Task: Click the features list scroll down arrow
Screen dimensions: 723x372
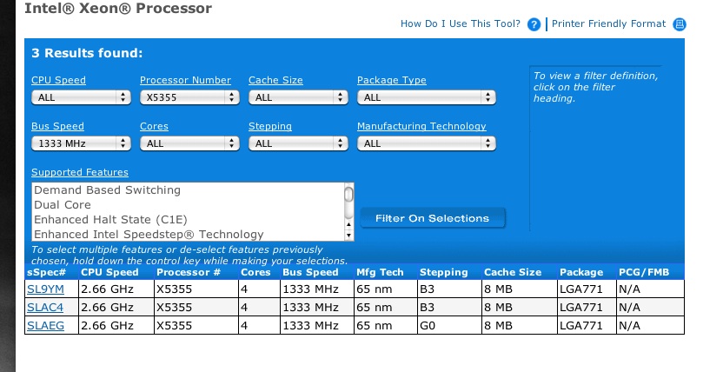Action: [x=349, y=235]
